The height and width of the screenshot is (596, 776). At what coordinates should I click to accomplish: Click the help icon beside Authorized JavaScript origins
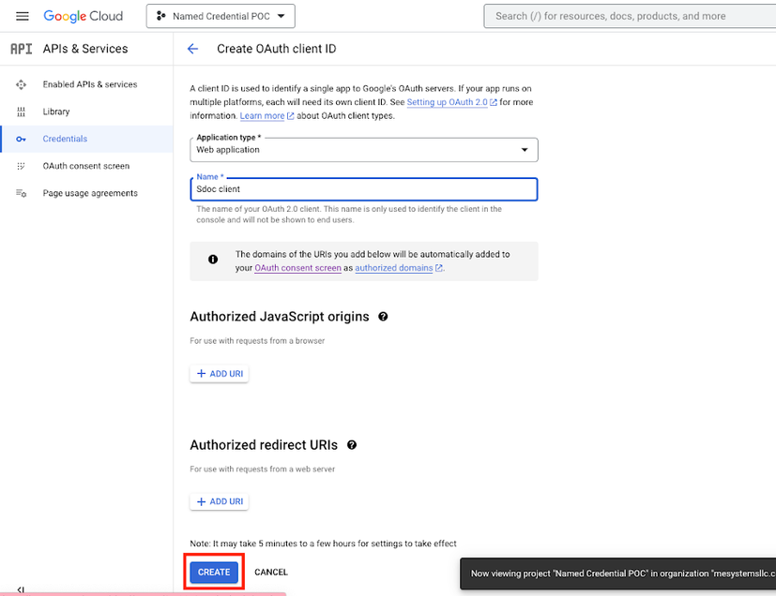pyautogui.click(x=383, y=317)
